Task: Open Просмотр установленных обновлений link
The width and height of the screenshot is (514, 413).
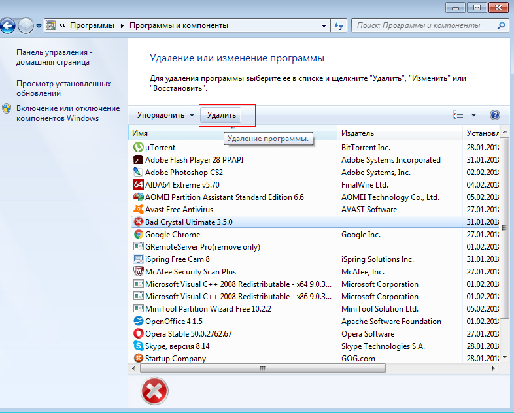Action: pos(63,88)
